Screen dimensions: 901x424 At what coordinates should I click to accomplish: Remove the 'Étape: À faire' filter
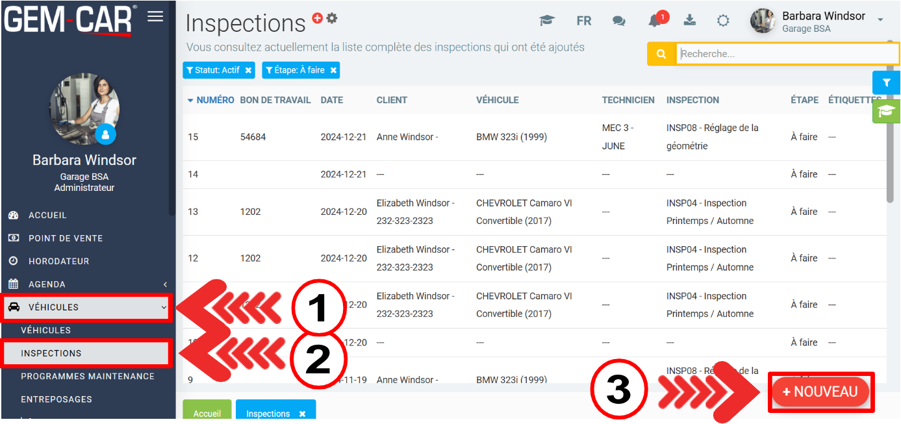click(333, 71)
